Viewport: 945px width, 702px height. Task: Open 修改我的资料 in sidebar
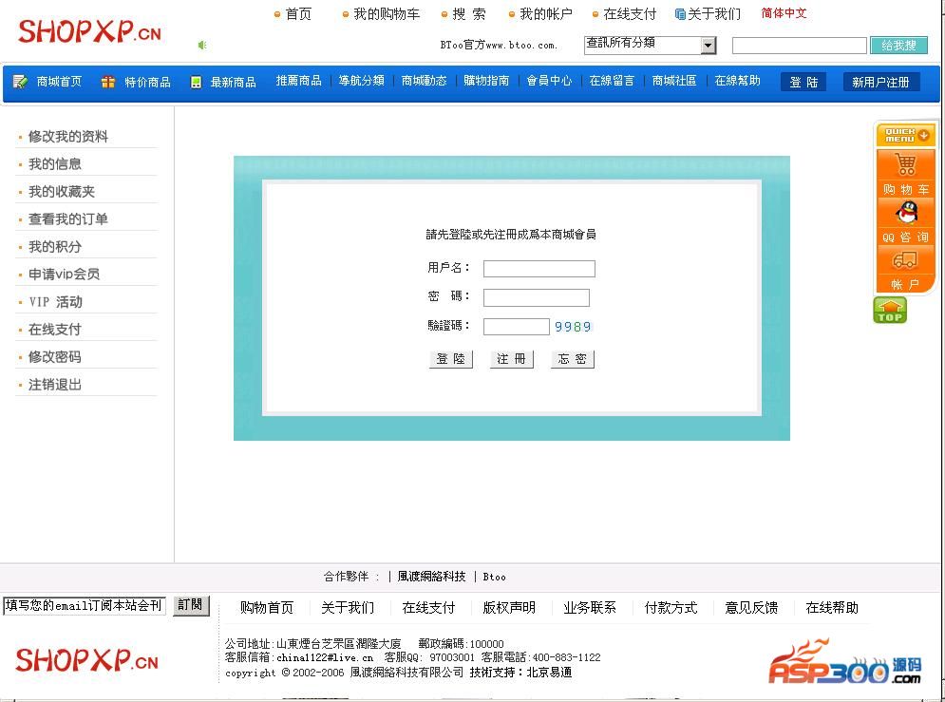68,136
